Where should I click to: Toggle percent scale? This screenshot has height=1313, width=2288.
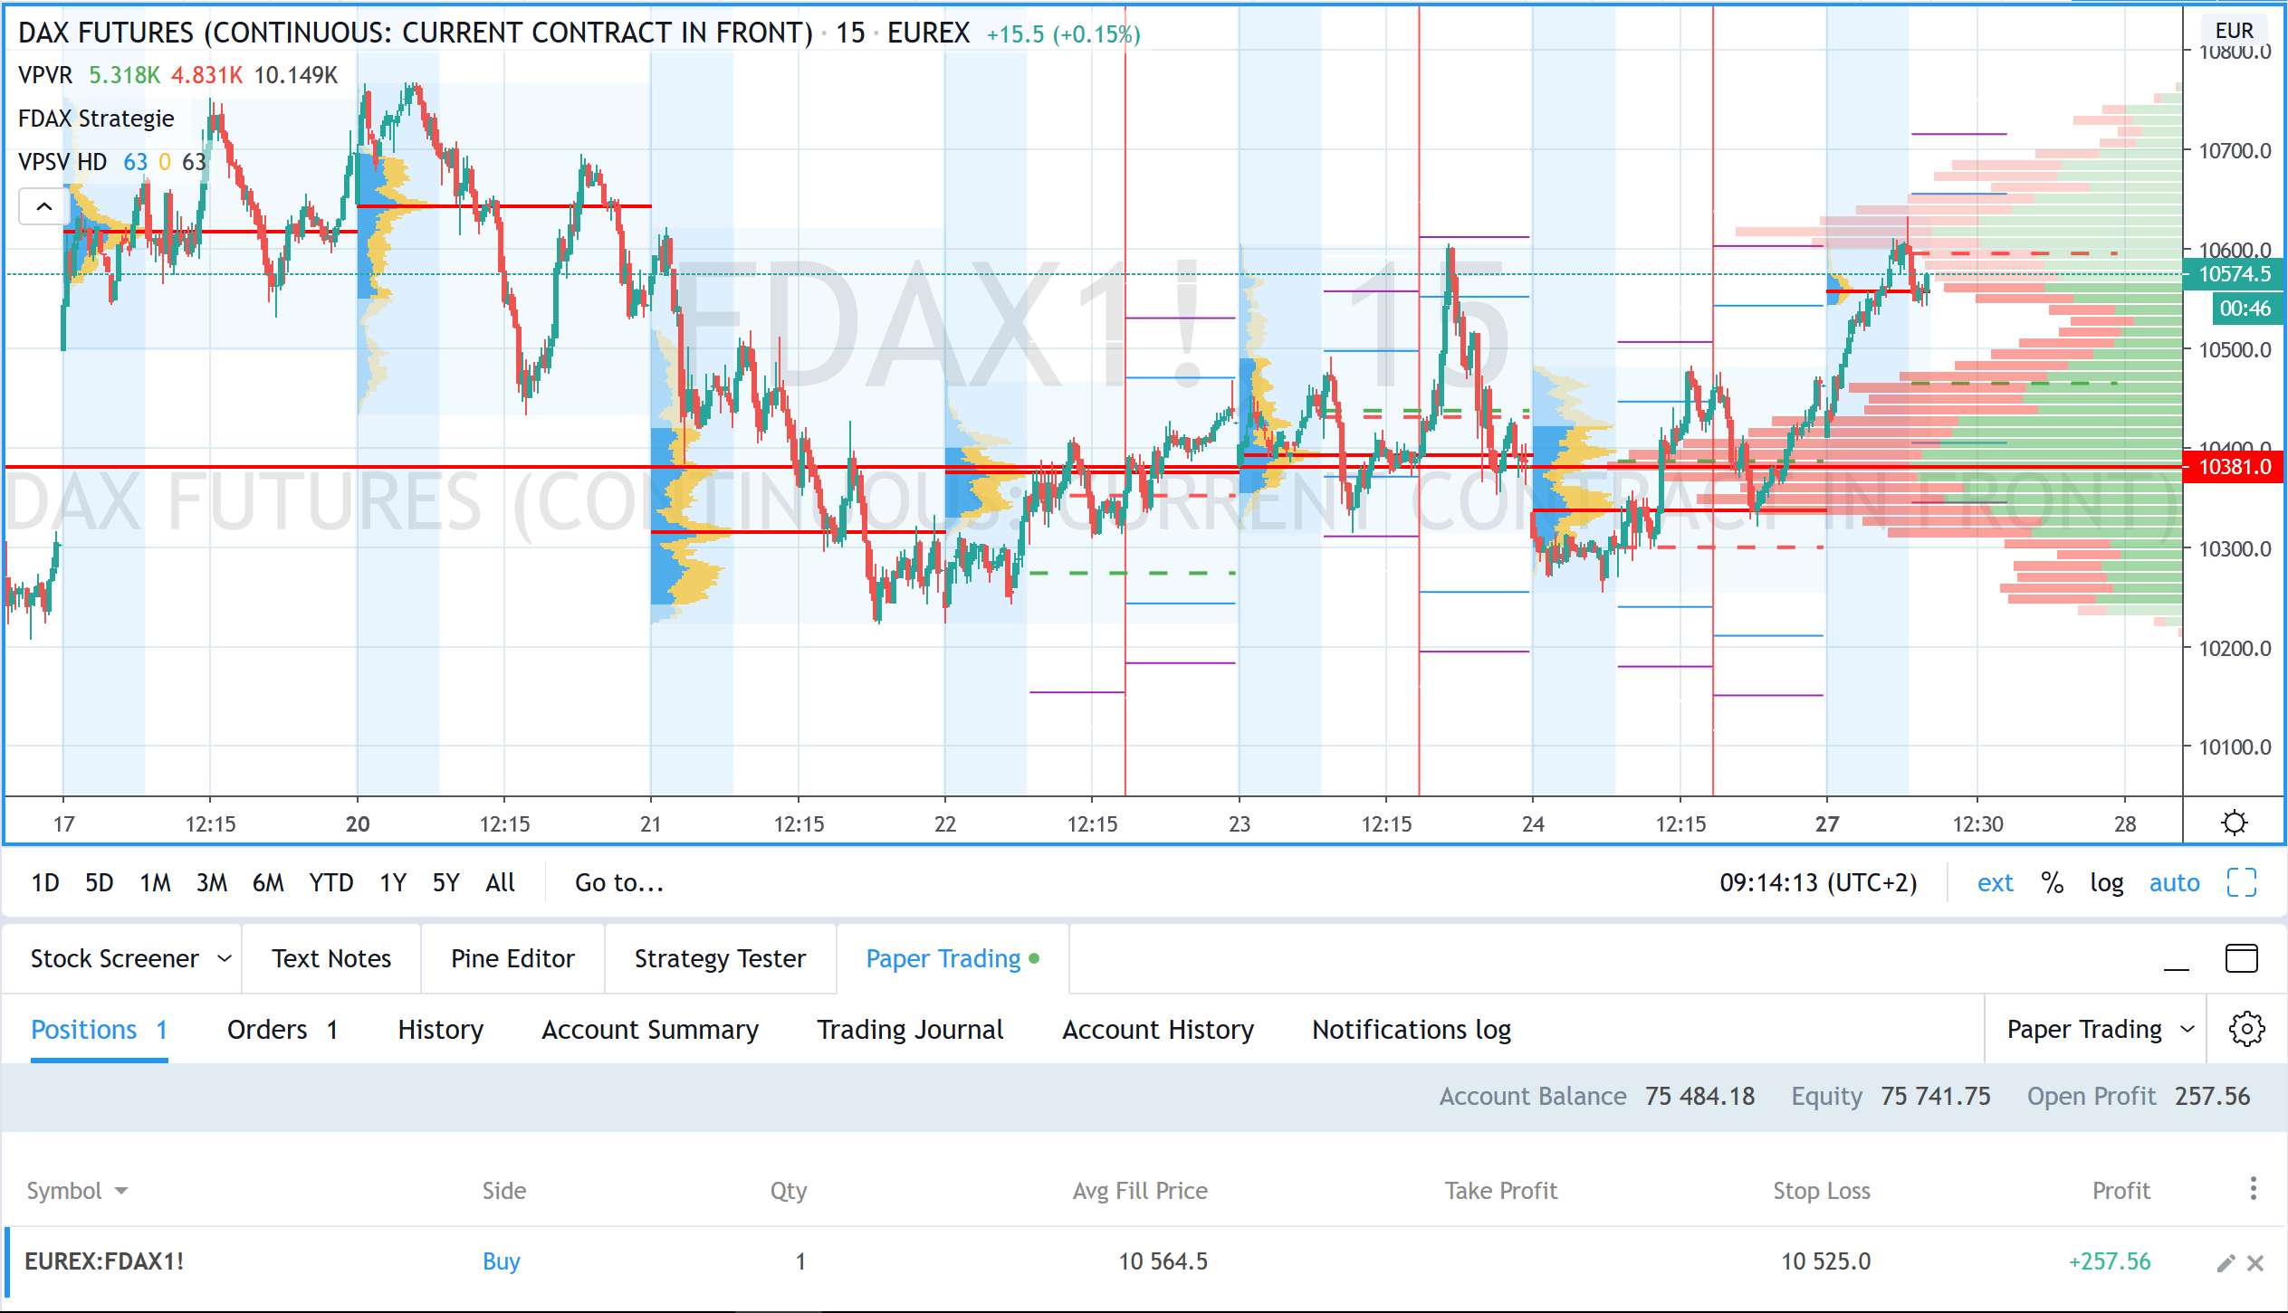(2052, 883)
